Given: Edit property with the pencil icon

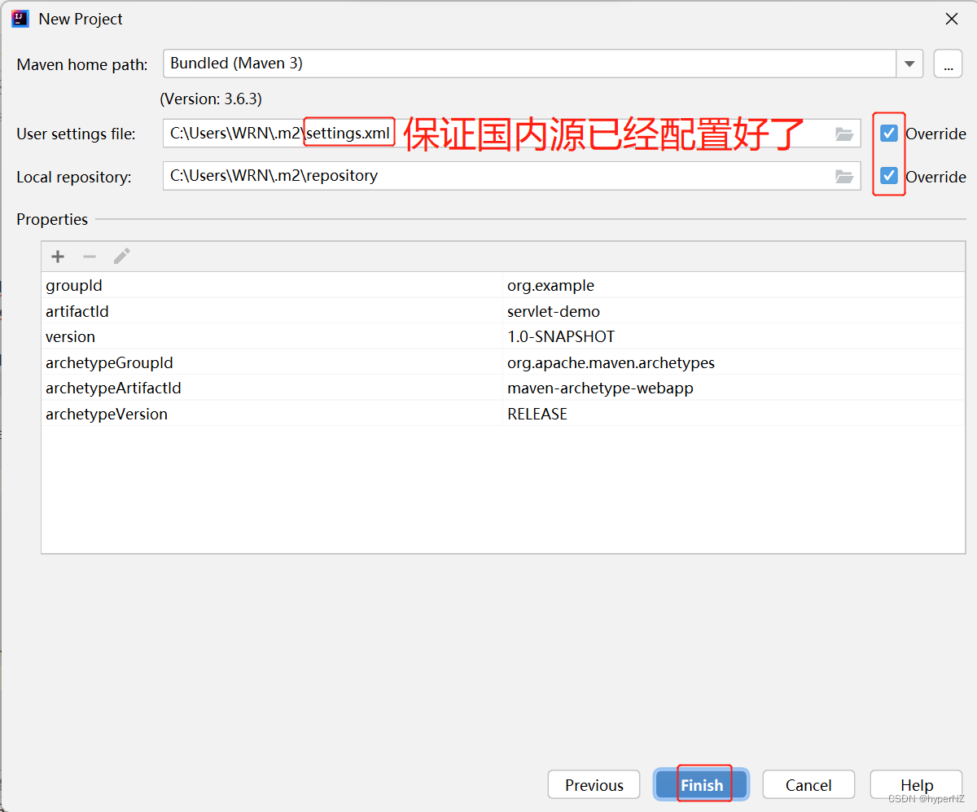Looking at the screenshot, I should coord(121,257).
